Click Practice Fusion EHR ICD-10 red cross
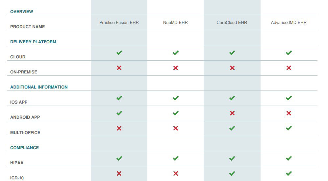The width and height of the screenshot is (328, 181). pyautogui.click(x=119, y=173)
